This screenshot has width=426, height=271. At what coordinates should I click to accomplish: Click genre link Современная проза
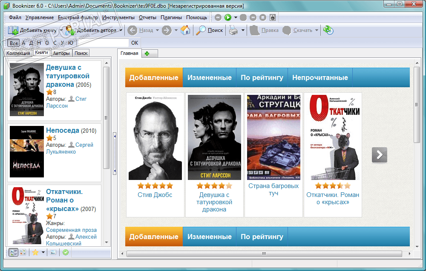point(71,230)
